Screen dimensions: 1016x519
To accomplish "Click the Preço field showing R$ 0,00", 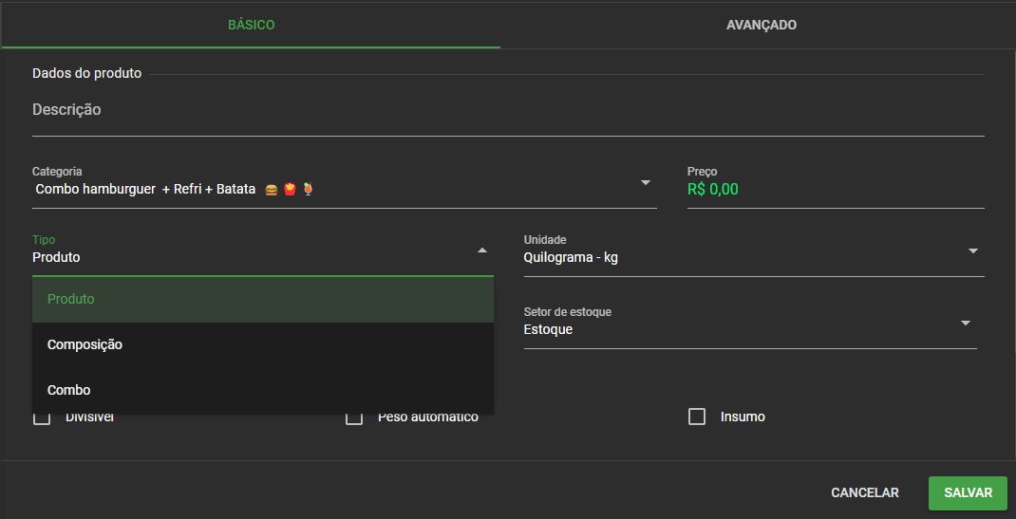I will point(834,189).
